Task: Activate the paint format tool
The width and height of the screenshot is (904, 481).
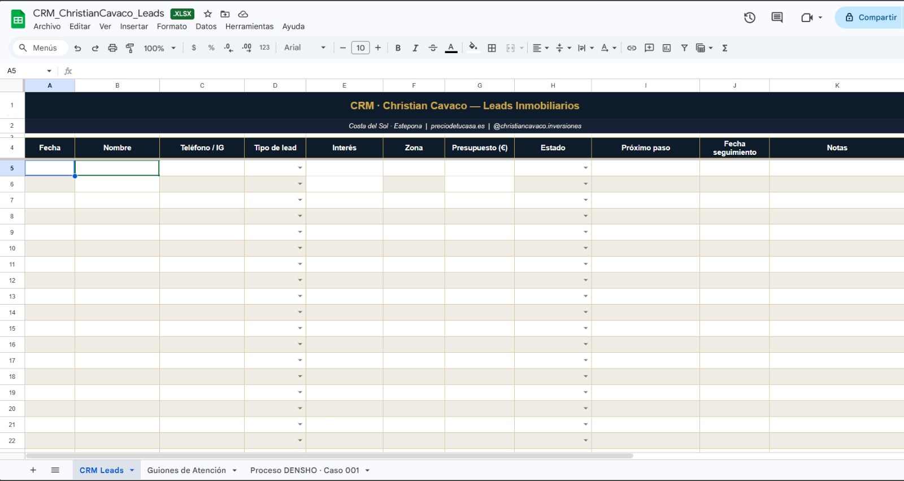Action: pyautogui.click(x=130, y=48)
